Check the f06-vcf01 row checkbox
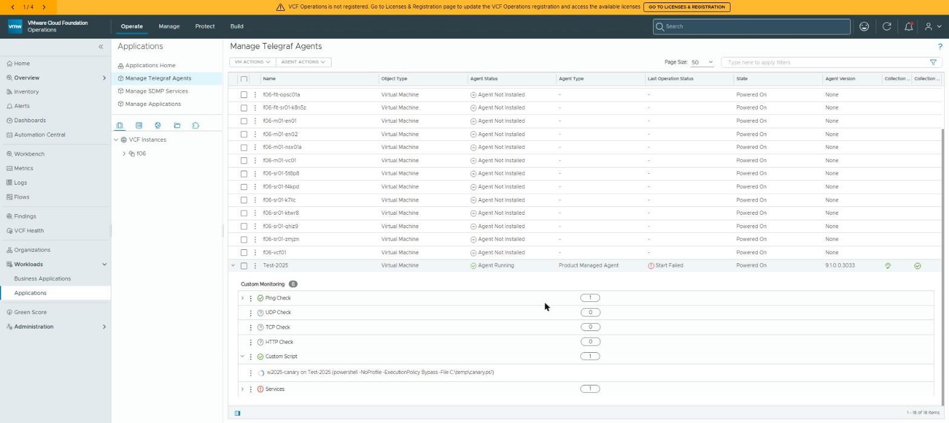The image size is (949, 423). 244,252
